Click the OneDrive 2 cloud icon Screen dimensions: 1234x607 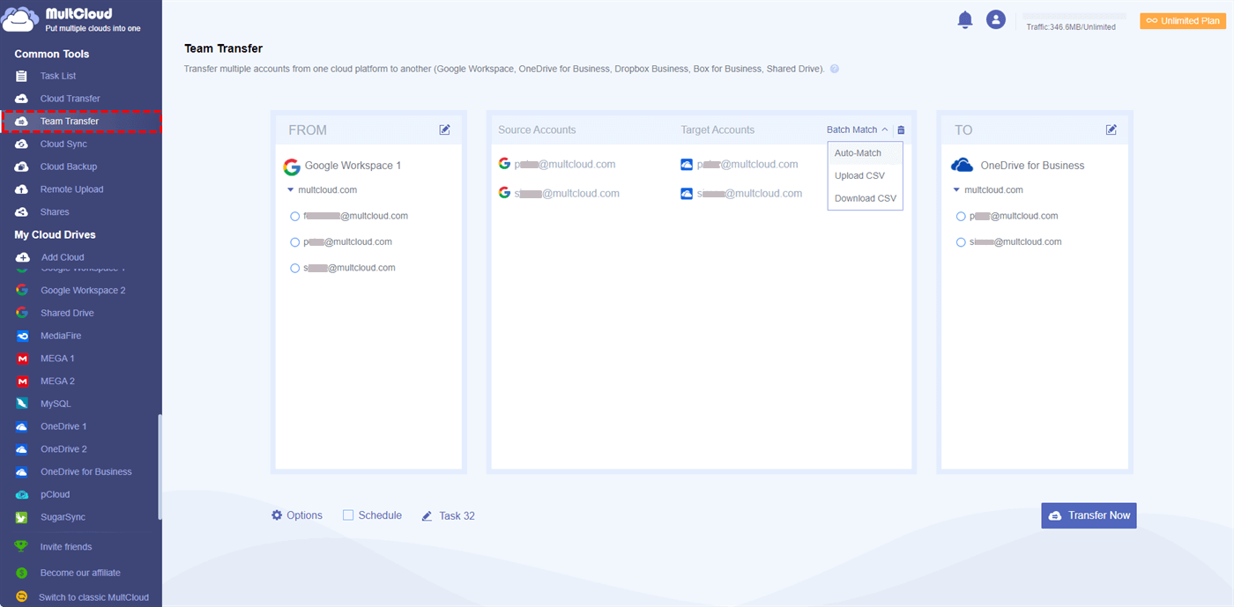point(22,449)
